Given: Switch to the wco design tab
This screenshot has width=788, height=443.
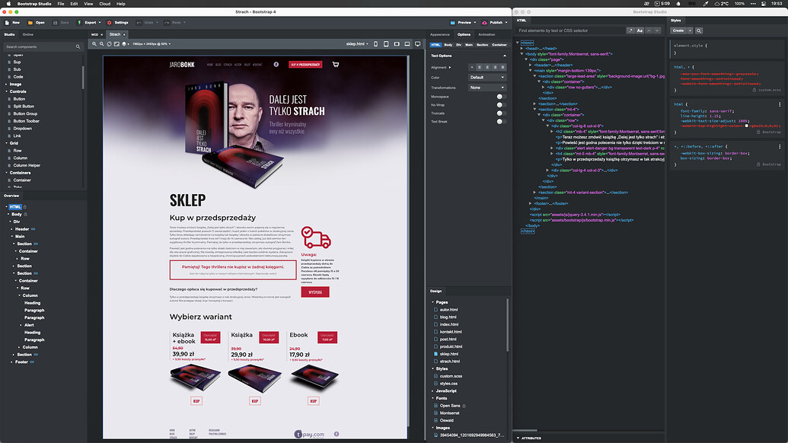Looking at the screenshot, I should [x=94, y=35].
